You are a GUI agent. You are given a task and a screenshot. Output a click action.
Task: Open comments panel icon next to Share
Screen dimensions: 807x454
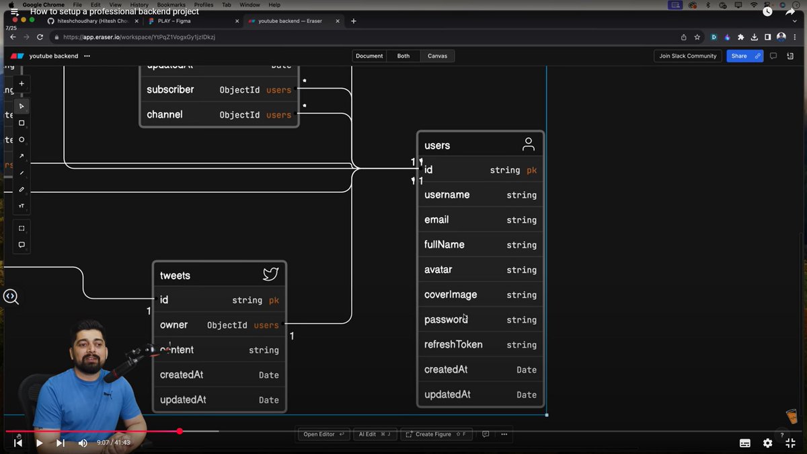click(773, 56)
